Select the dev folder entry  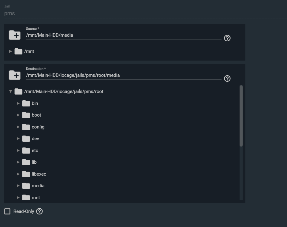click(35, 139)
